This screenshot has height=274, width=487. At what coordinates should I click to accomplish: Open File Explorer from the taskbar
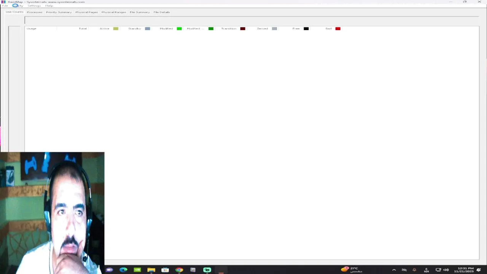[151, 270]
